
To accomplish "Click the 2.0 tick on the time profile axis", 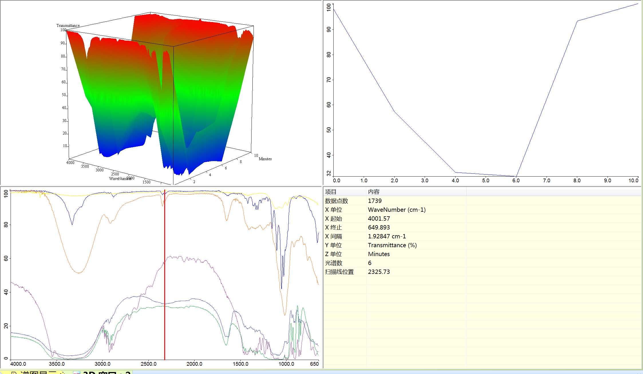I will (394, 181).
